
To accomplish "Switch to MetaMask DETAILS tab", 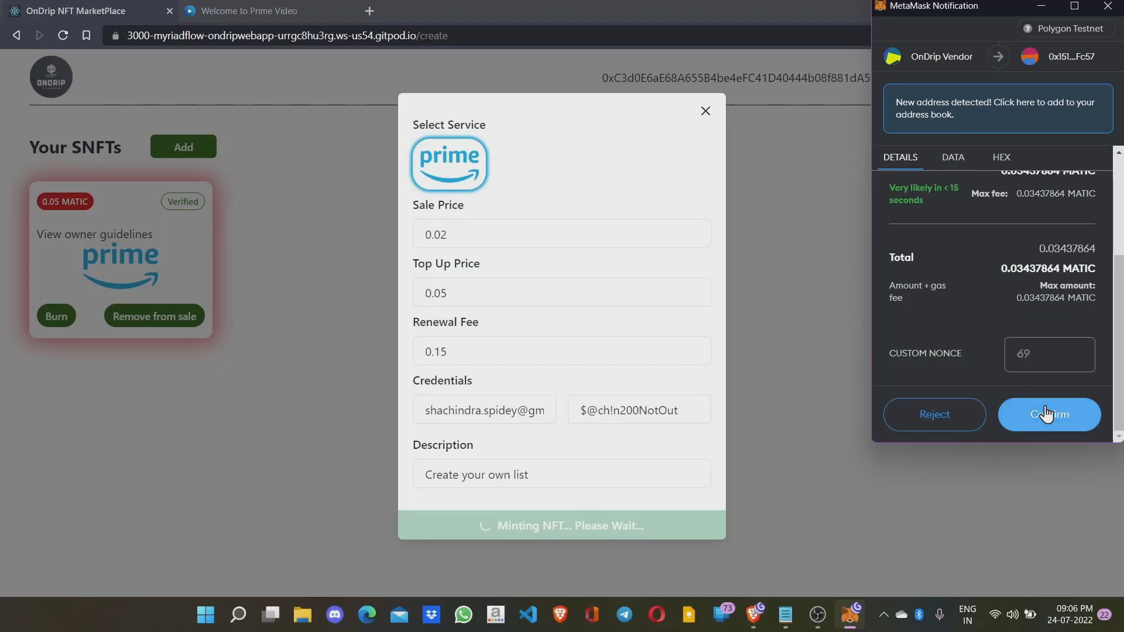I will click(900, 157).
